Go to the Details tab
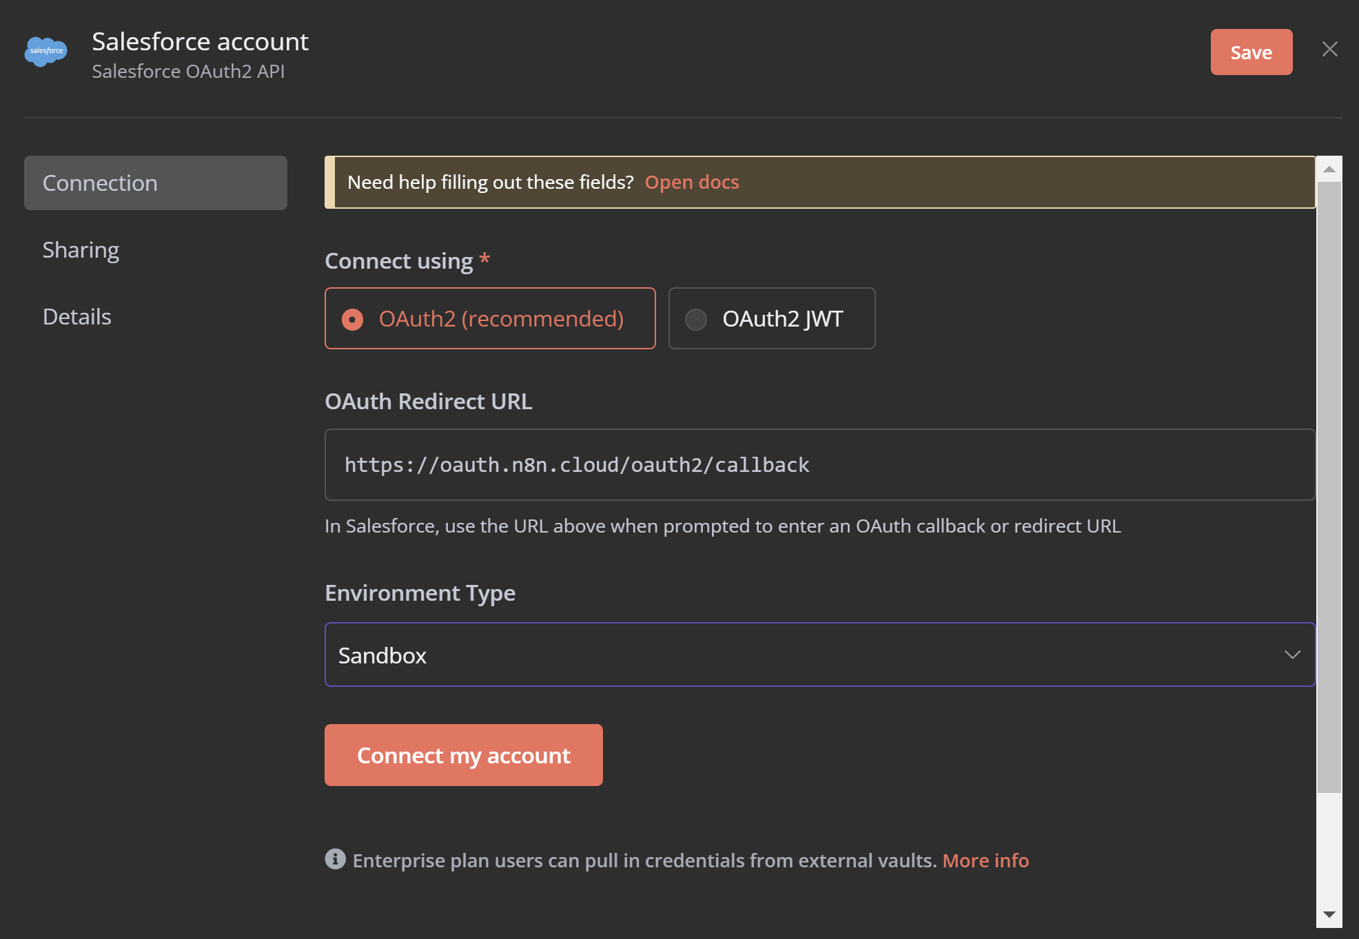Image resolution: width=1359 pixels, height=939 pixels. 76,317
